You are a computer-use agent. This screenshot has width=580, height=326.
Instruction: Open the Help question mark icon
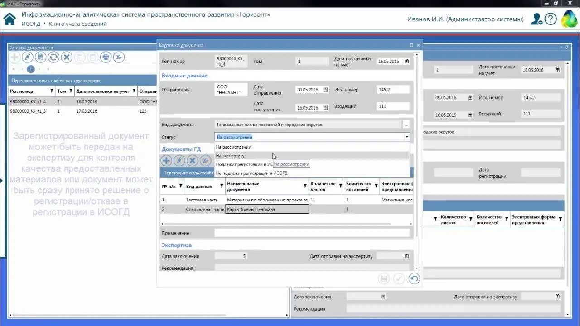pos(551,19)
